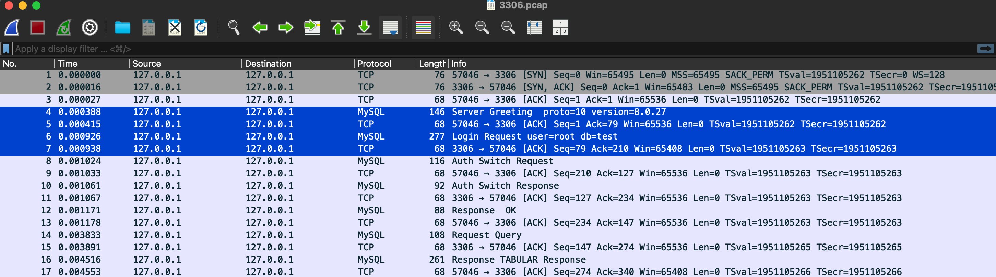The height and width of the screenshot is (277, 996).
Task: Zoom in the packet list text
Action: pos(456,28)
